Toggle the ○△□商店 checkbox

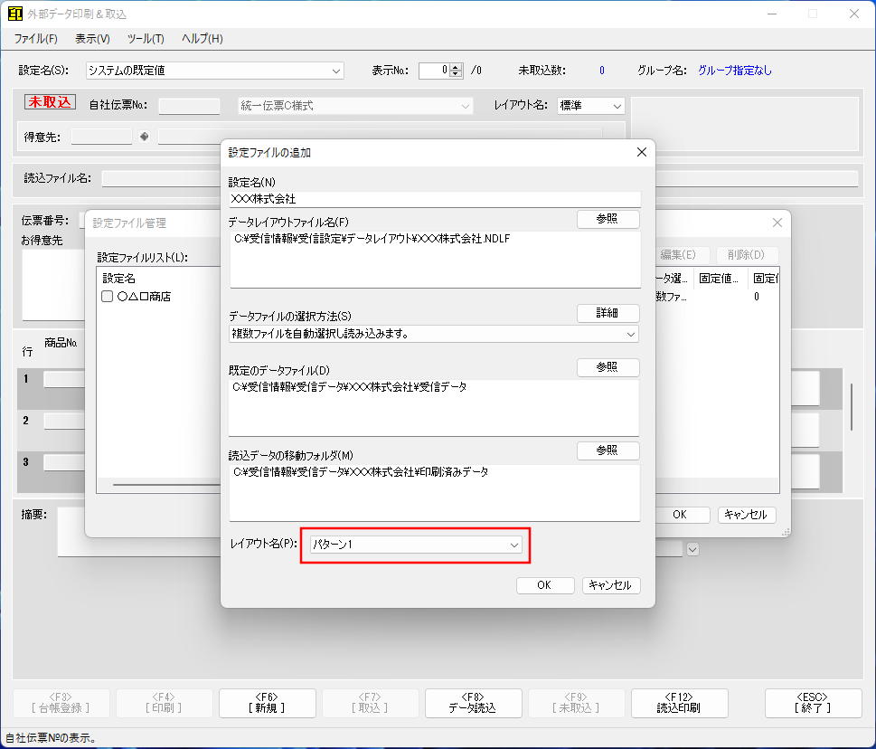[108, 297]
